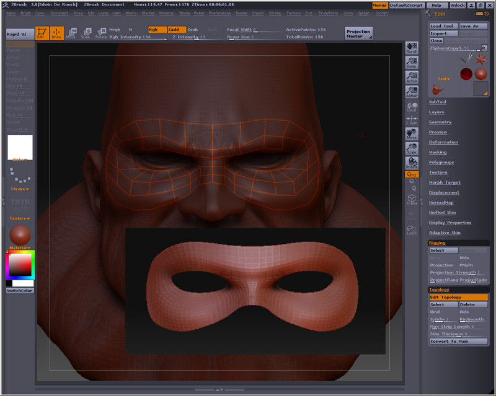This screenshot has width=496, height=396.
Task: Open the Material picker dropdown under the sphere
Action: 20,247
